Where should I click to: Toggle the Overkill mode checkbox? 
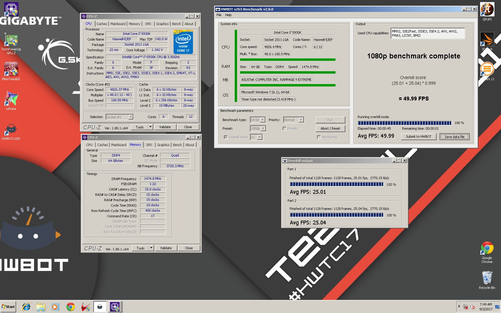coord(226,137)
